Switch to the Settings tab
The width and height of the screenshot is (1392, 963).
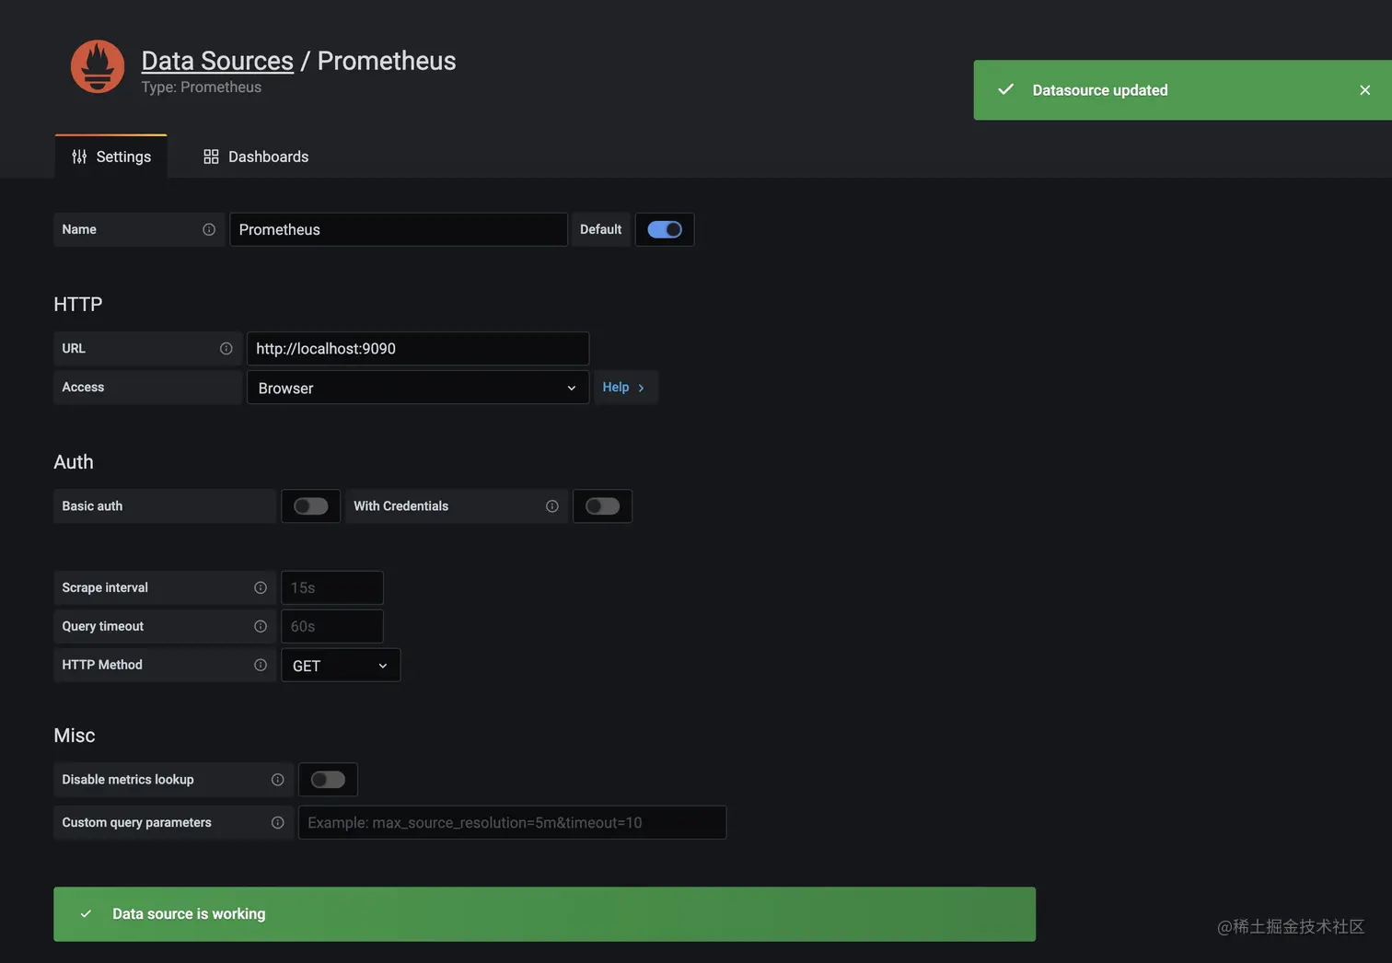click(111, 157)
